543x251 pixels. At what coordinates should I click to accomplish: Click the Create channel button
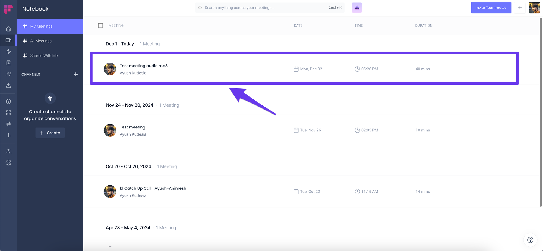50,133
